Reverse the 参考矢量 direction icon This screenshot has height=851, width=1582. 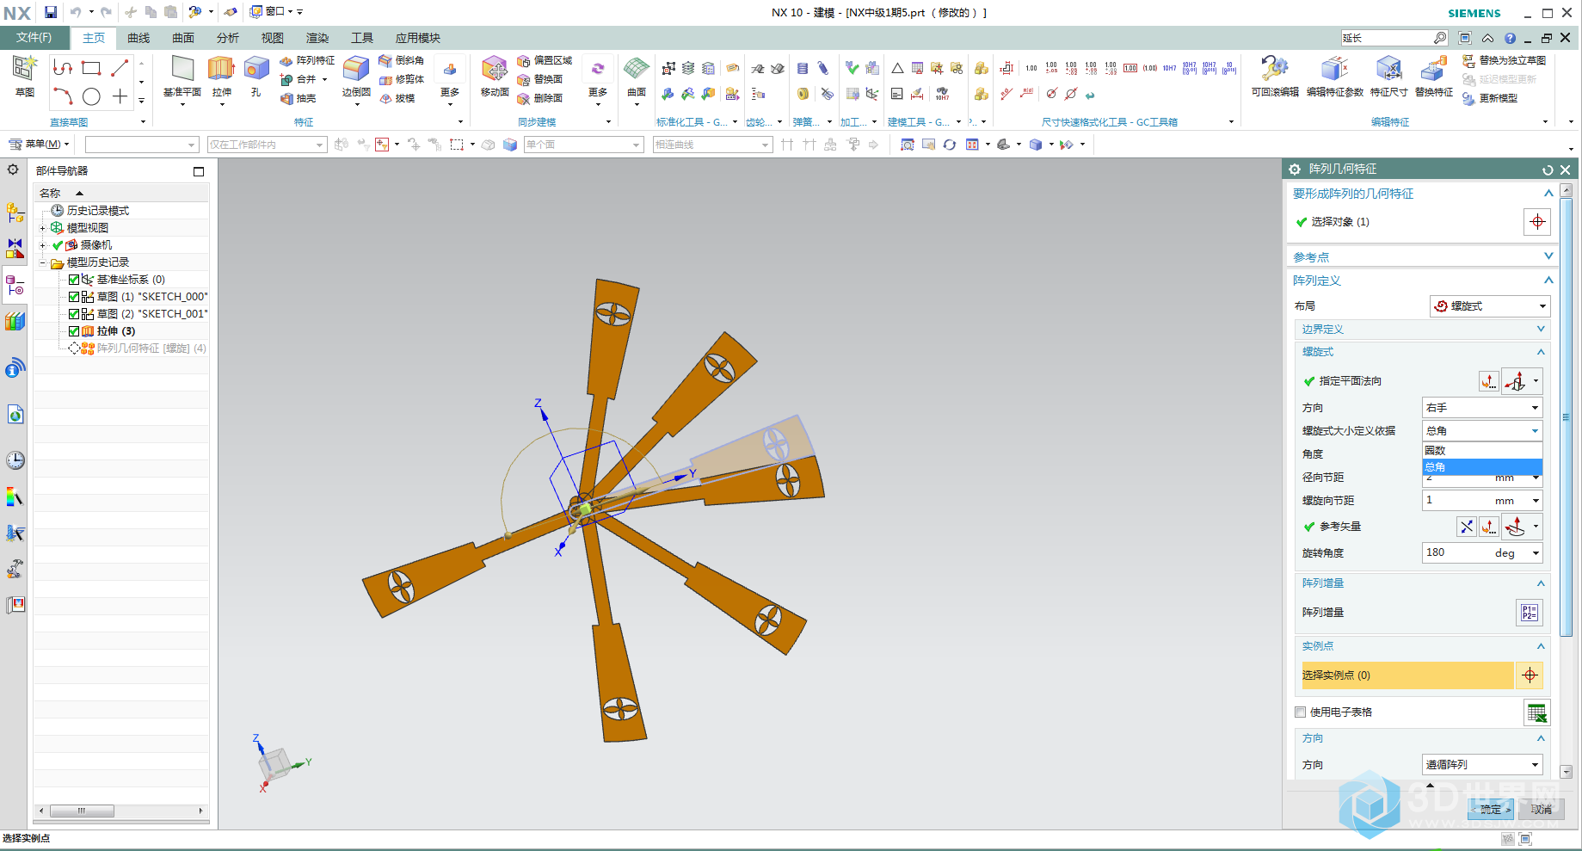click(x=1467, y=527)
